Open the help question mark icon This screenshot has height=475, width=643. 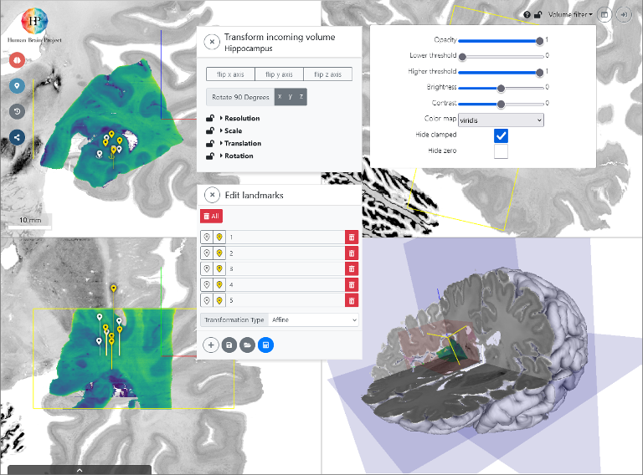tap(527, 15)
